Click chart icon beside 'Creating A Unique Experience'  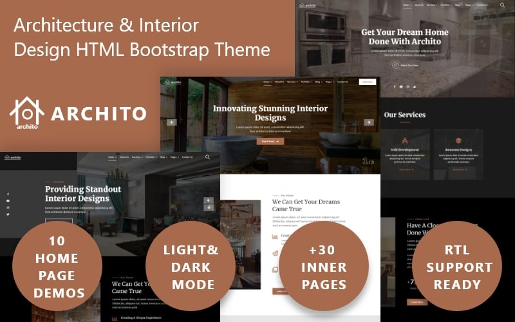pos(115,318)
